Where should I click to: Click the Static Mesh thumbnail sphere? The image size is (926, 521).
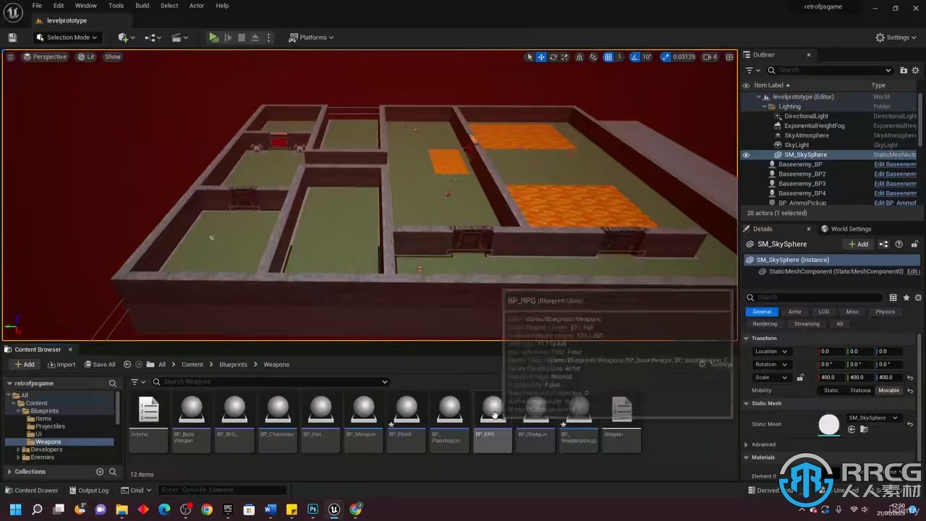pos(829,425)
